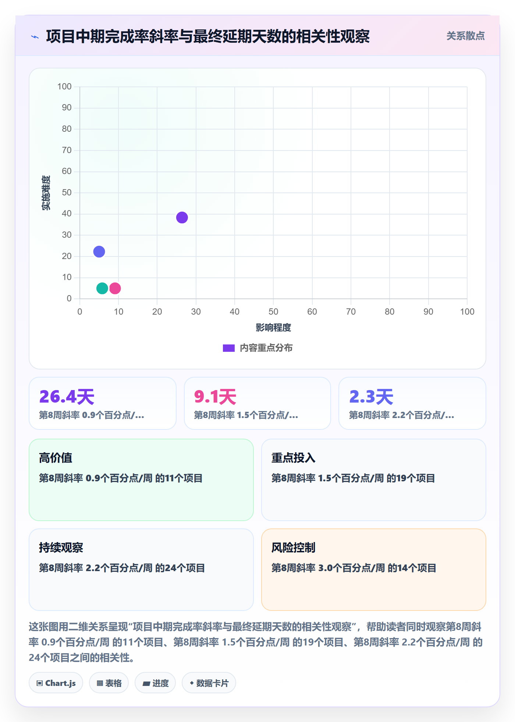Click the text 的19个项目 in the 重点投入 card
The height and width of the screenshot is (722, 515).
[411, 478]
